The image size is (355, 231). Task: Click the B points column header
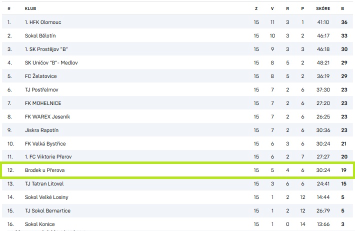(342, 8)
